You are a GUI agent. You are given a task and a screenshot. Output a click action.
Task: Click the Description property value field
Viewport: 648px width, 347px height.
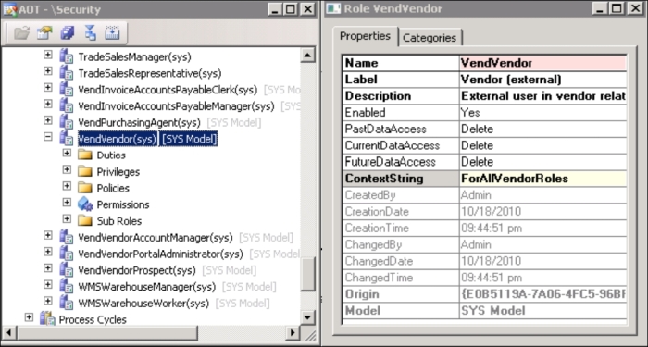coord(543,96)
